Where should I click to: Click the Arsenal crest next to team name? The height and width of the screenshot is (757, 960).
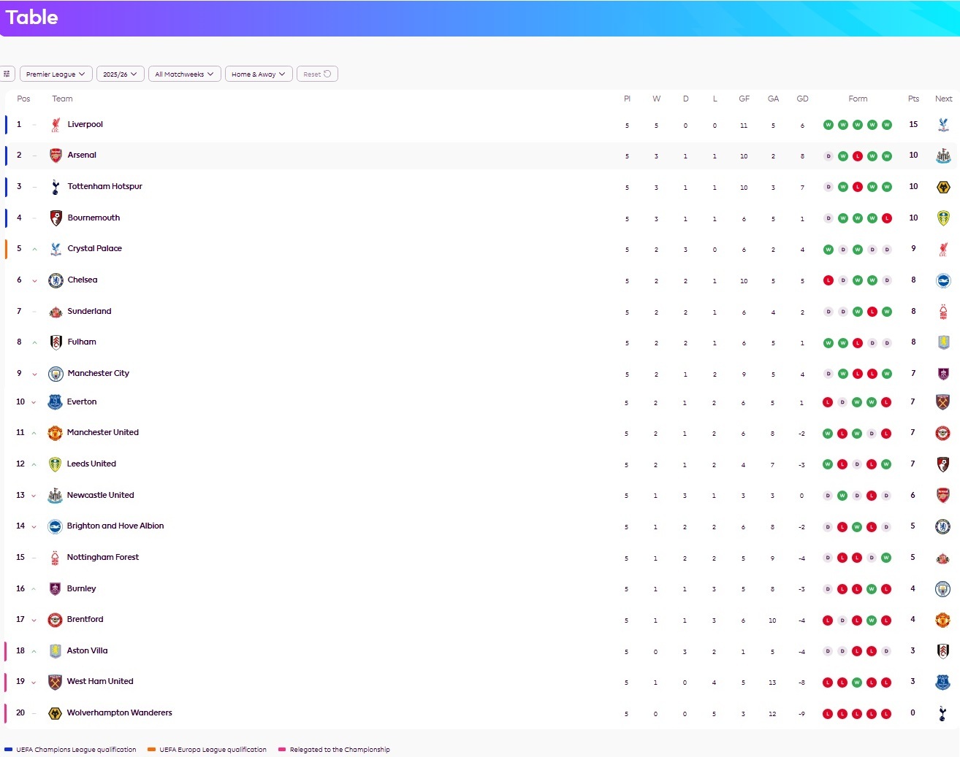click(56, 155)
